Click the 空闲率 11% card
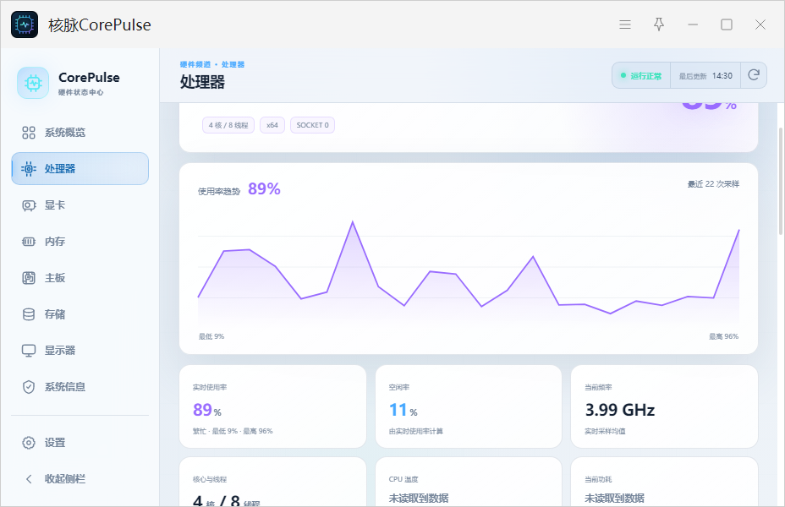Screen dimensions: 785x507 pyautogui.click(x=469, y=406)
